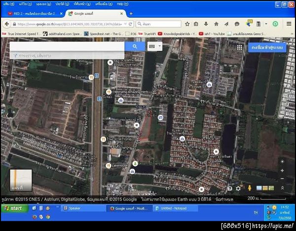The width and height of the screenshot is (296, 231).
Task: Open the map help question icon
Action: 230,189
